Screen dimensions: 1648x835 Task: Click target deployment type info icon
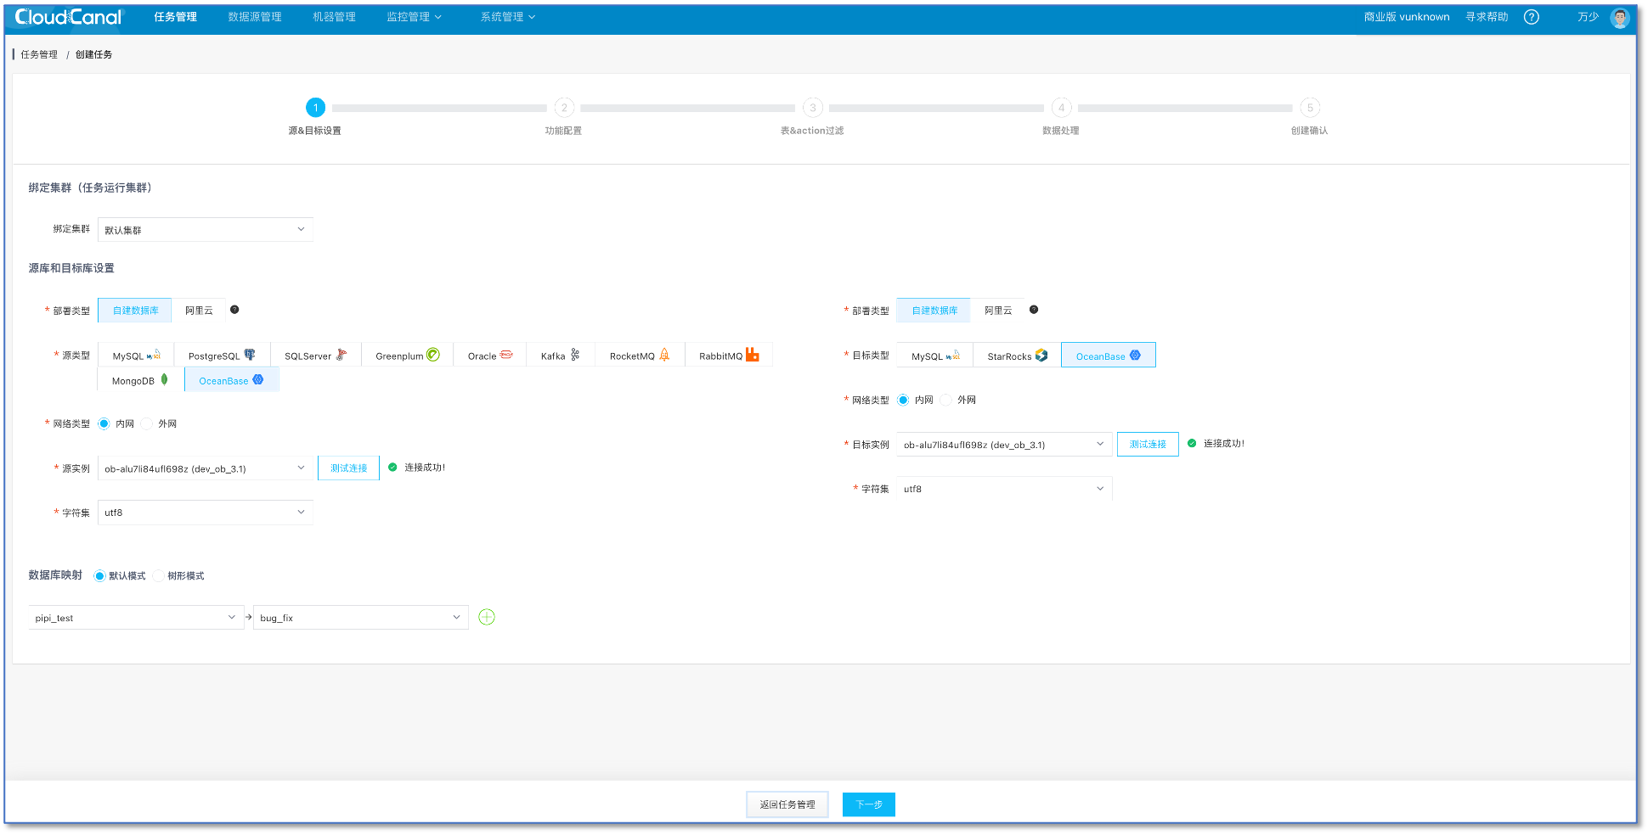(1034, 310)
